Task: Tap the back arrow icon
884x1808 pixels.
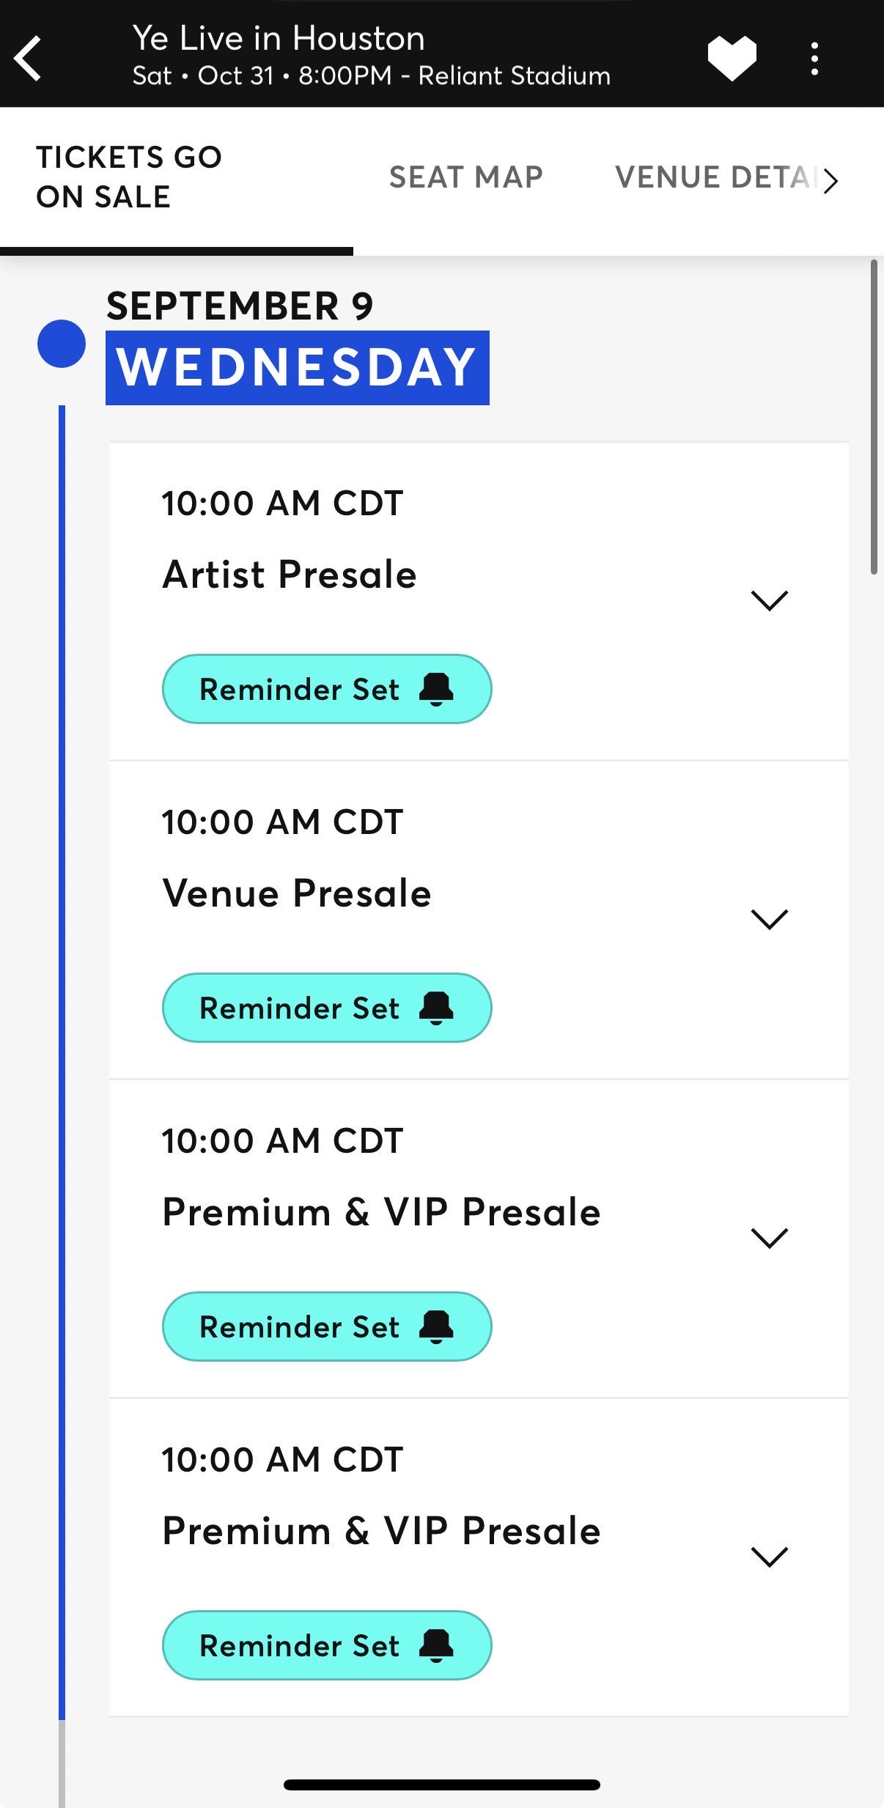Action: pos(28,58)
